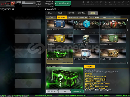The width and height of the screenshot is (130, 97).
Task: Open the Haberci megaphone icon
Action: tap(110, 3)
